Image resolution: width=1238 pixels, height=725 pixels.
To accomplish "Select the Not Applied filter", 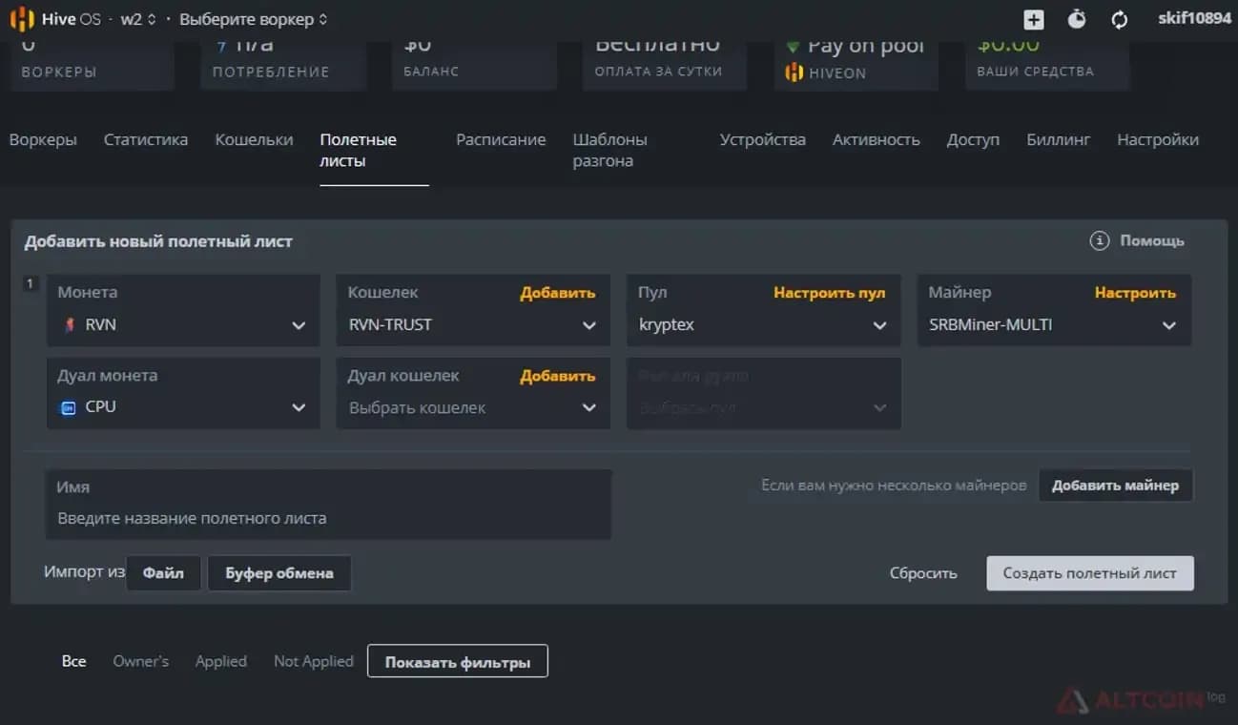I will pyautogui.click(x=314, y=661).
